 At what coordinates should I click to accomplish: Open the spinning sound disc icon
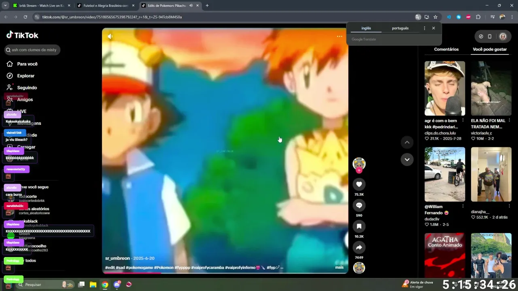coord(359,268)
